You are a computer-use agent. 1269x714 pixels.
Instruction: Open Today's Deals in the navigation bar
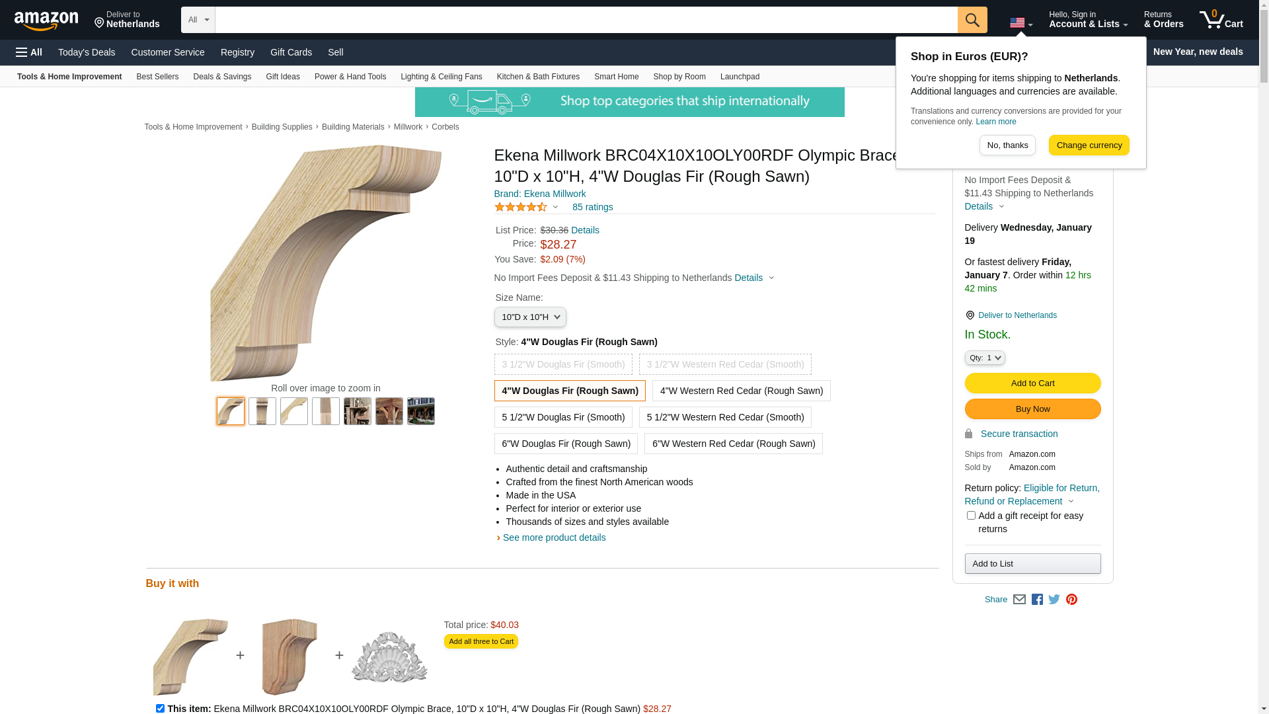[x=87, y=52]
